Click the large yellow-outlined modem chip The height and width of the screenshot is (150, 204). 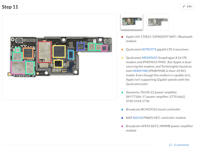tap(59, 51)
